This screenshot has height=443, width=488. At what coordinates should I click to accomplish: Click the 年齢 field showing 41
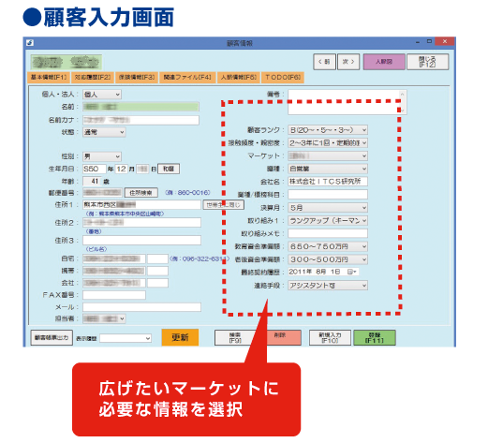[x=92, y=181]
